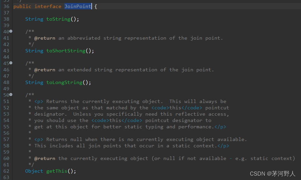Click line number 36 in the gutter
The width and height of the screenshot is (301, 180).
(x=6, y=6)
